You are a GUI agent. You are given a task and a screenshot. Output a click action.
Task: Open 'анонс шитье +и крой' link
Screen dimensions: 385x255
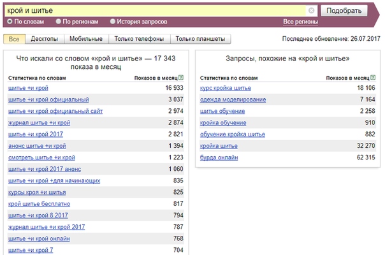[x=37, y=146]
